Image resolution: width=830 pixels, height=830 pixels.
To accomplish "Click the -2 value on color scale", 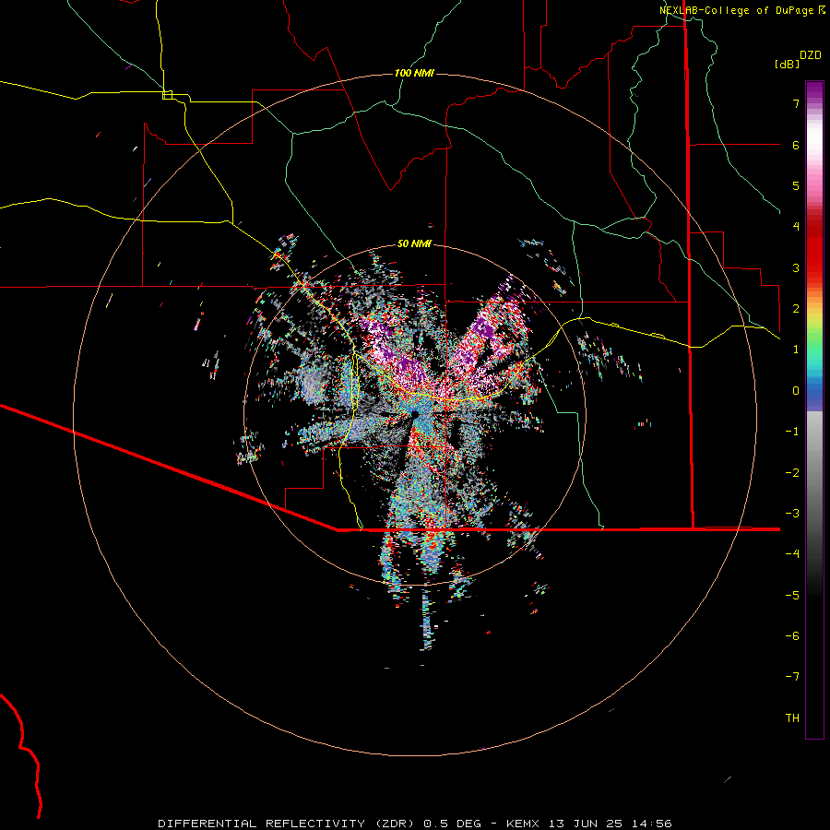I will point(792,473).
